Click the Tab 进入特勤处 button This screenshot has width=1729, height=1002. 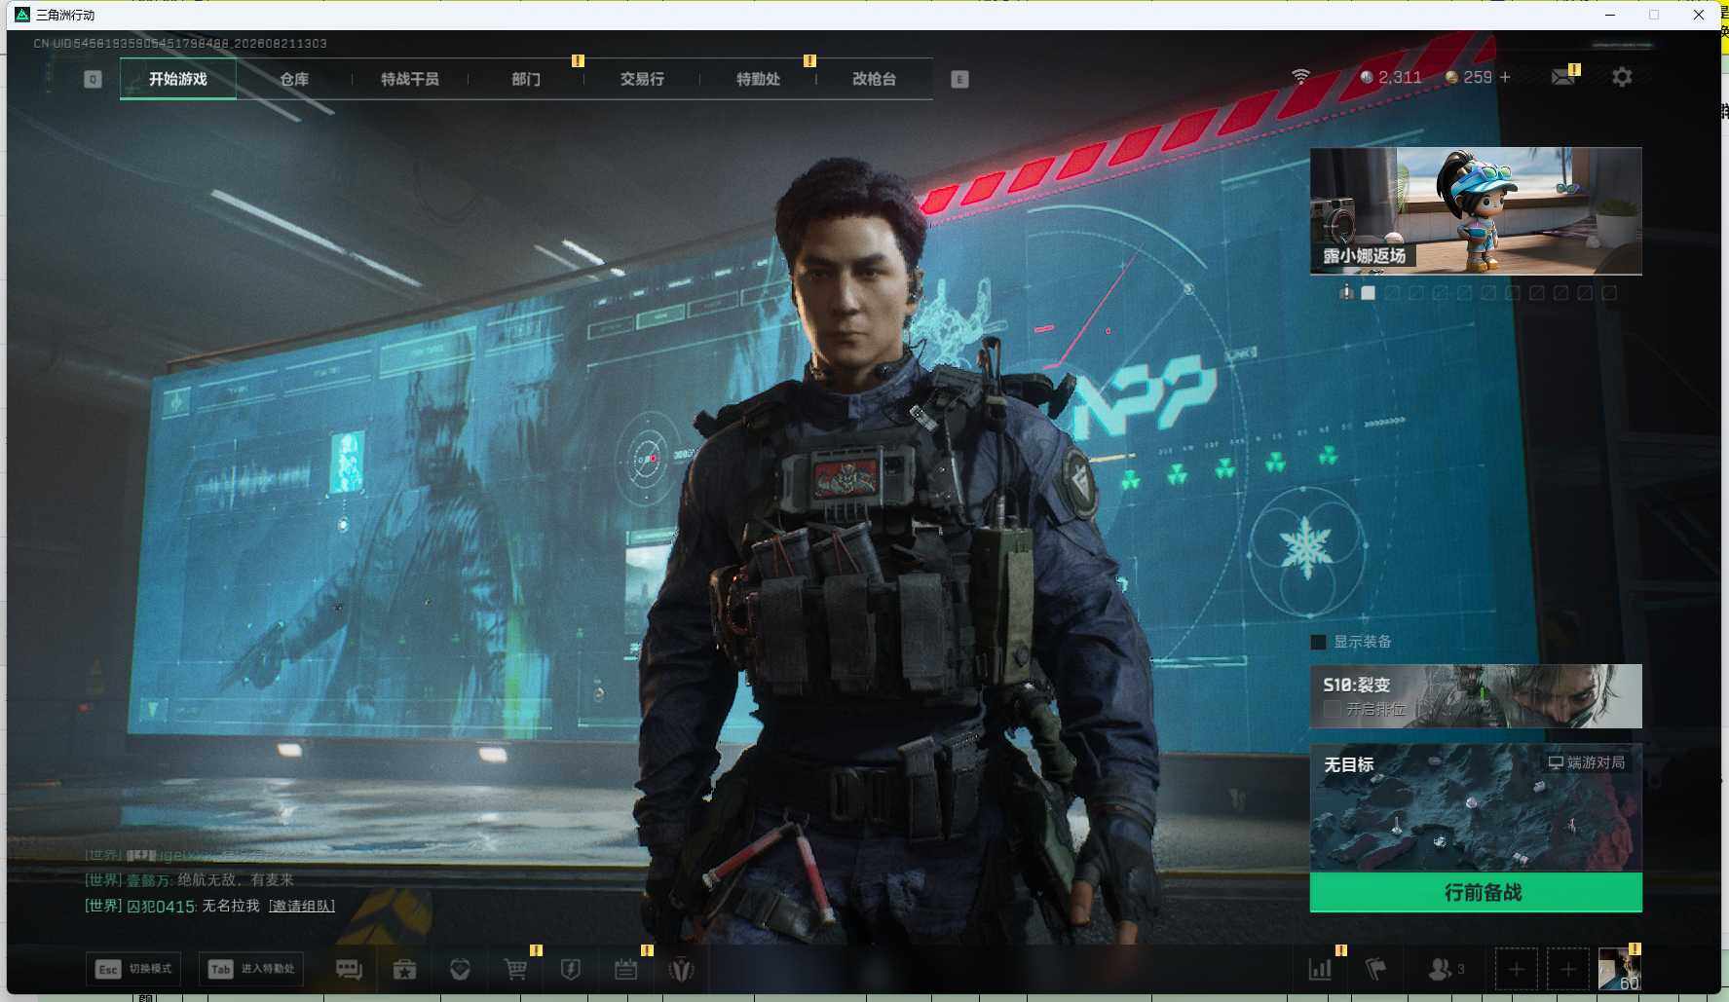pos(251,969)
